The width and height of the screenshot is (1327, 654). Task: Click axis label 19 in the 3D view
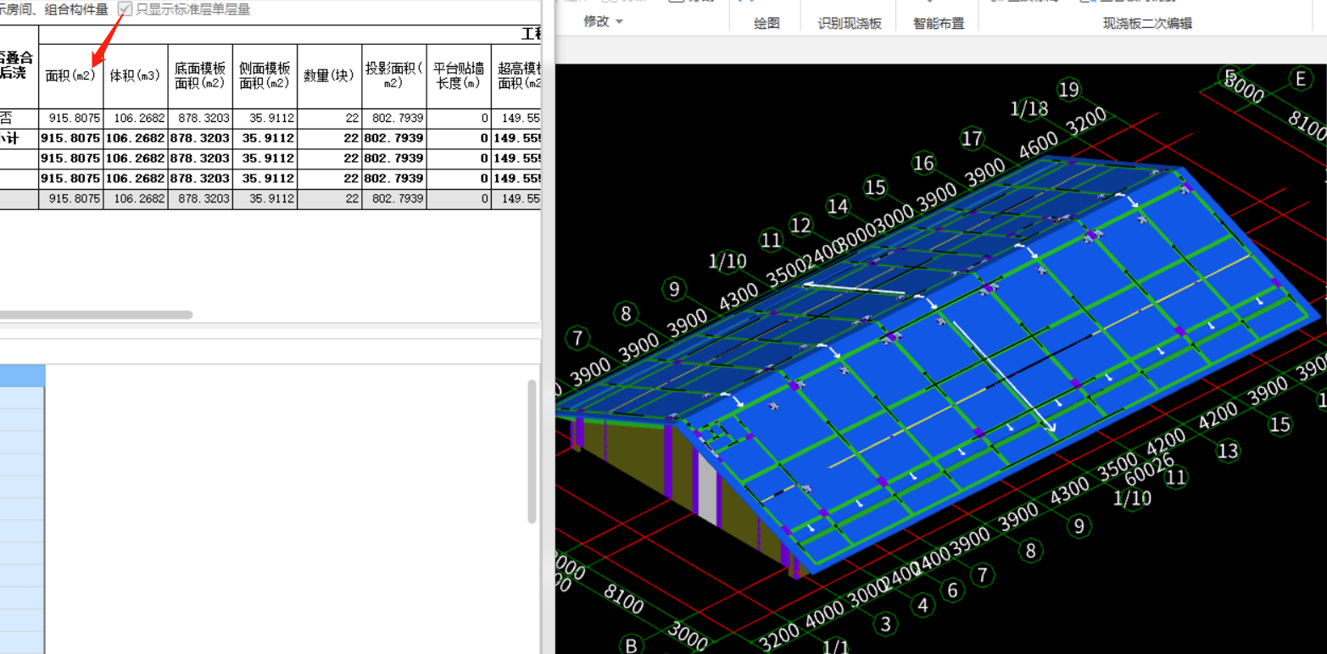click(1068, 89)
